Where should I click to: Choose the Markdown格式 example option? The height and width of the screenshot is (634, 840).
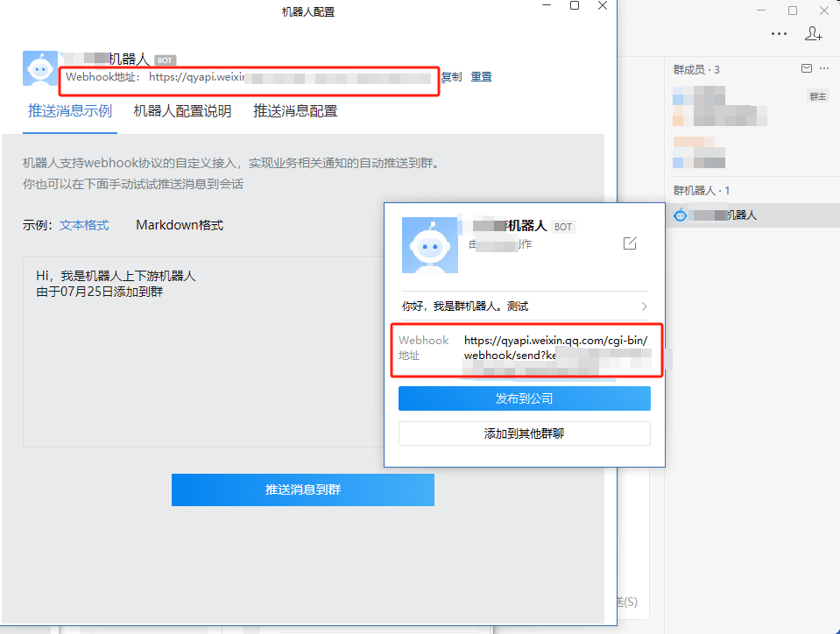[x=180, y=225]
